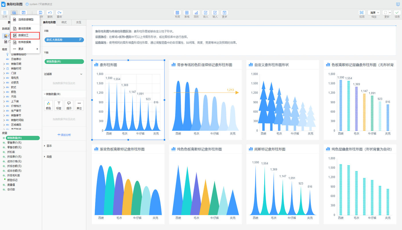Click the 添加分析 link
Image resolution: width=402 pixels, height=230 pixels.
tap(64, 135)
